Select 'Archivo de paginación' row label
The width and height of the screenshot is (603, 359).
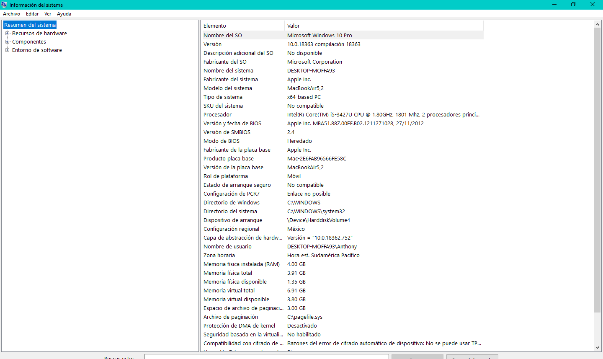click(231, 317)
